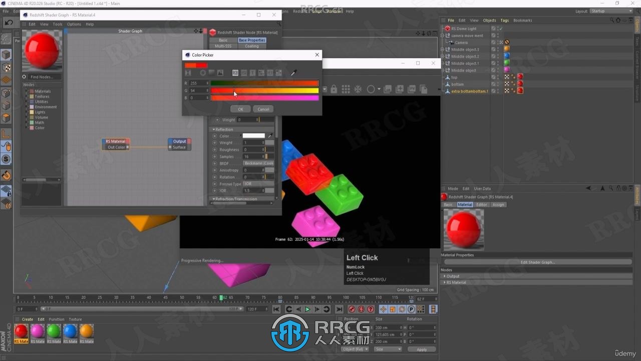Click the red material tag on the top object
The width and height of the screenshot is (641, 361).
tap(520, 77)
